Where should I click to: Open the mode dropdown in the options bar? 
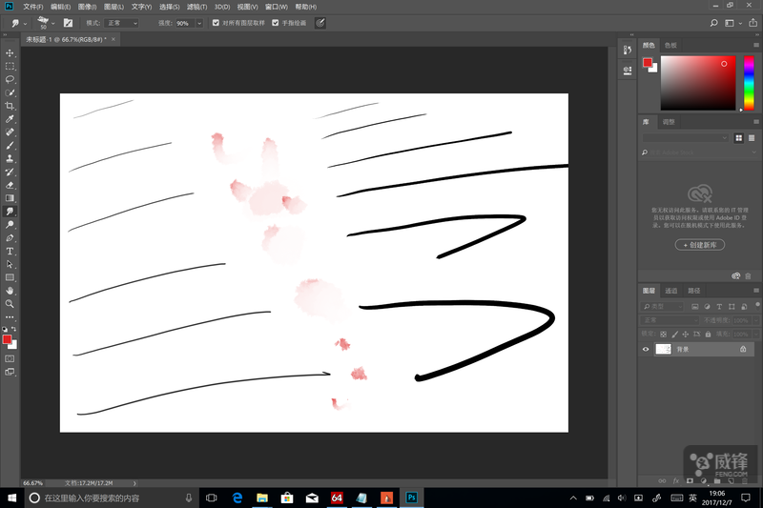click(x=121, y=23)
